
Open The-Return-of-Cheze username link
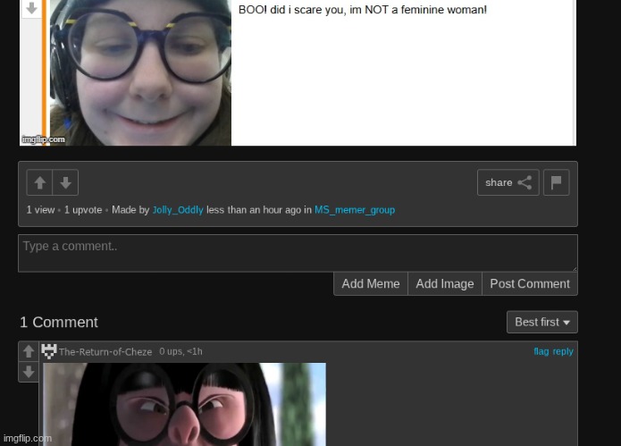click(x=105, y=352)
